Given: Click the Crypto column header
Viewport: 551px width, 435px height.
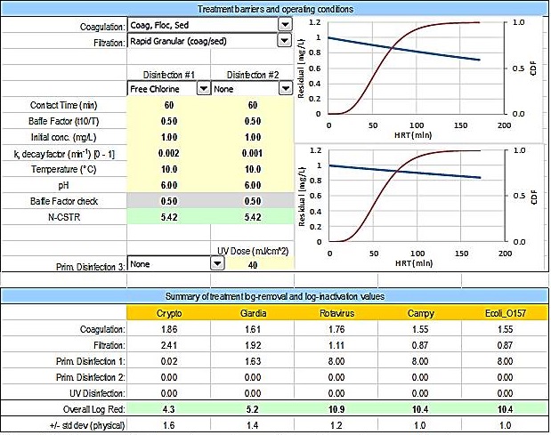Looking at the screenshot, I should tap(169, 314).
